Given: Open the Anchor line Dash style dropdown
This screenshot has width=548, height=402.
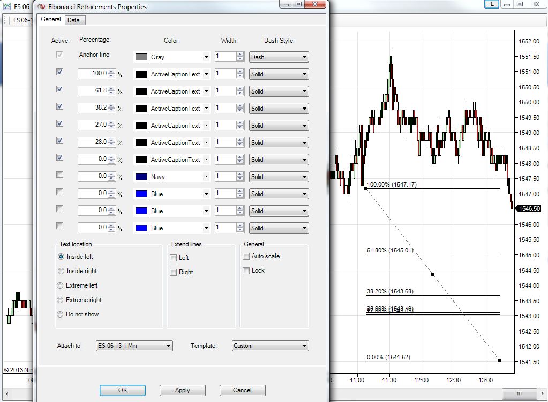Looking at the screenshot, I should click(279, 57).
